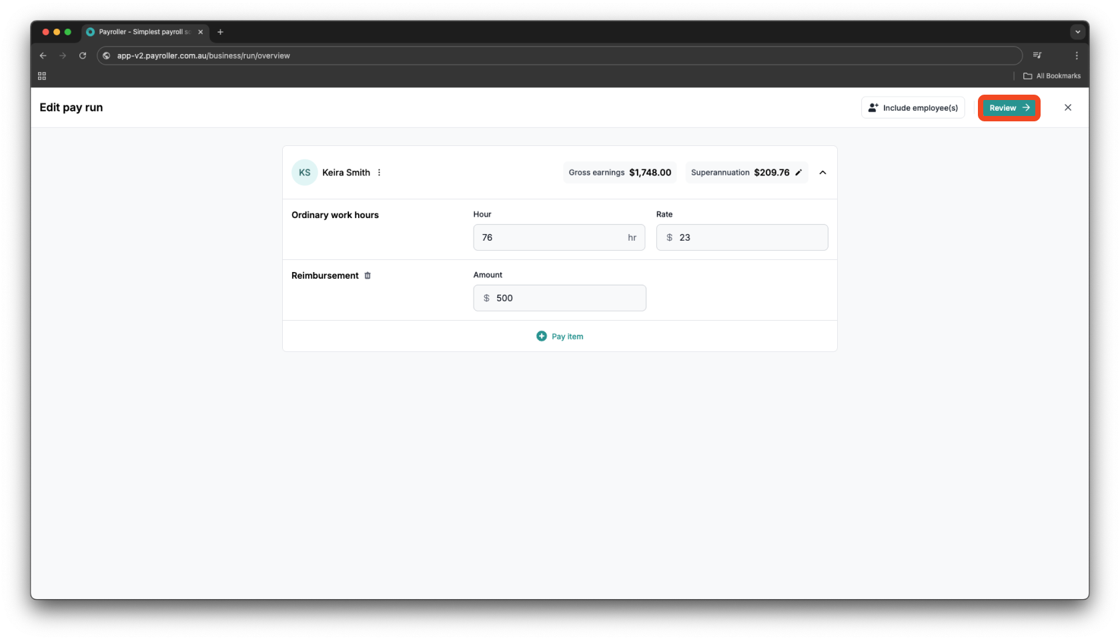Click the reading list icon in address bar
Image resolution: width=1120 pixels, height=640 pixels.
click(1037, 55)
